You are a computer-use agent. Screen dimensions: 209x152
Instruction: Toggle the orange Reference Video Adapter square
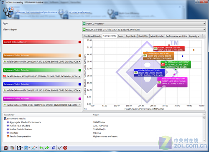80,56
